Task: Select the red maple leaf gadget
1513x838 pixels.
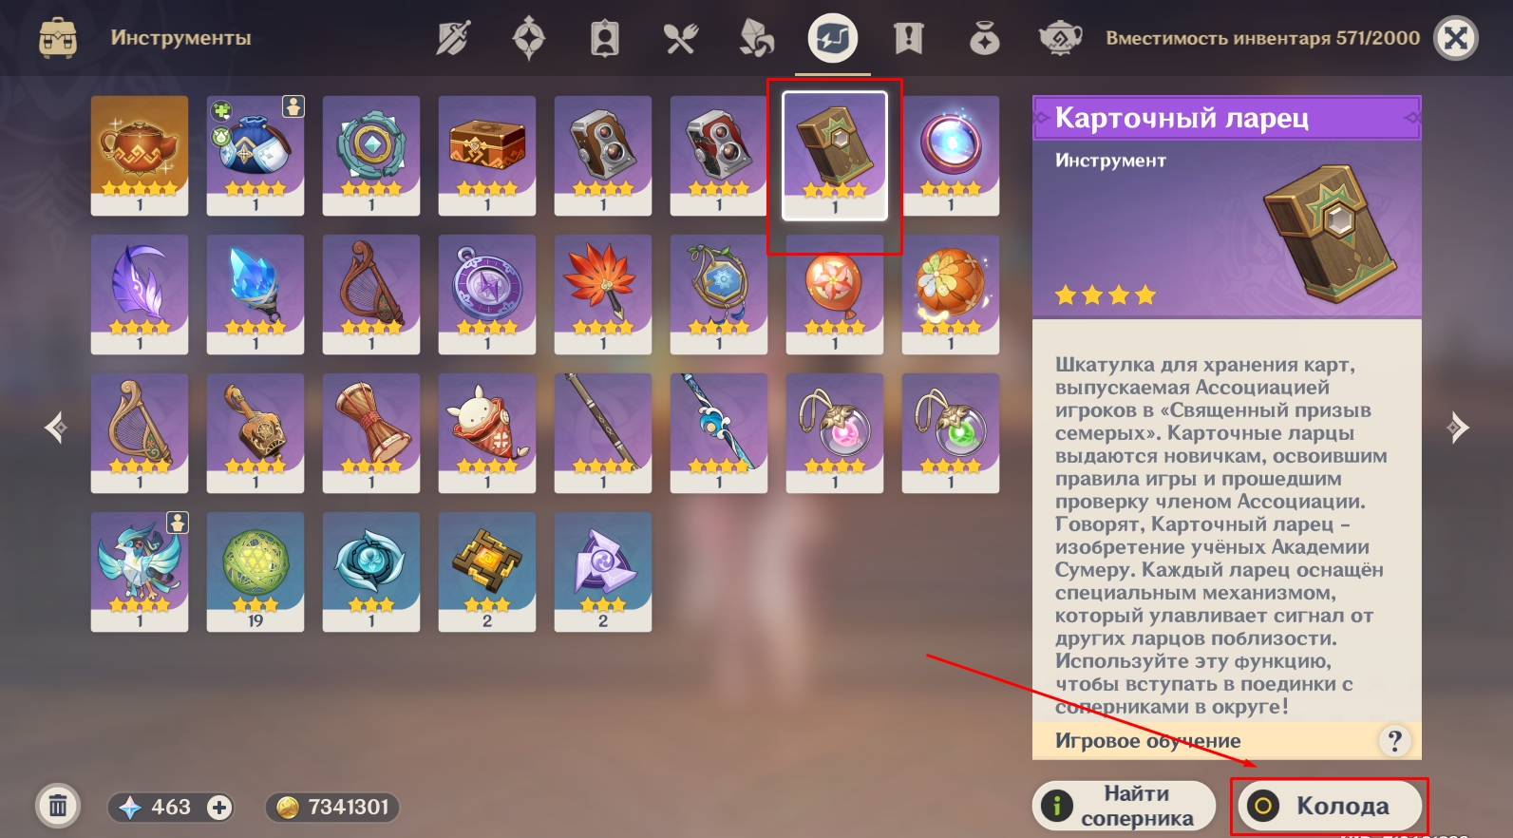Action: pos(603,295)
